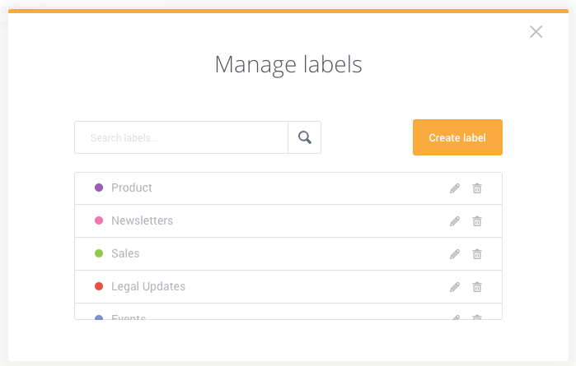
Task: Delete the Sales label
Action: point(477,254)
